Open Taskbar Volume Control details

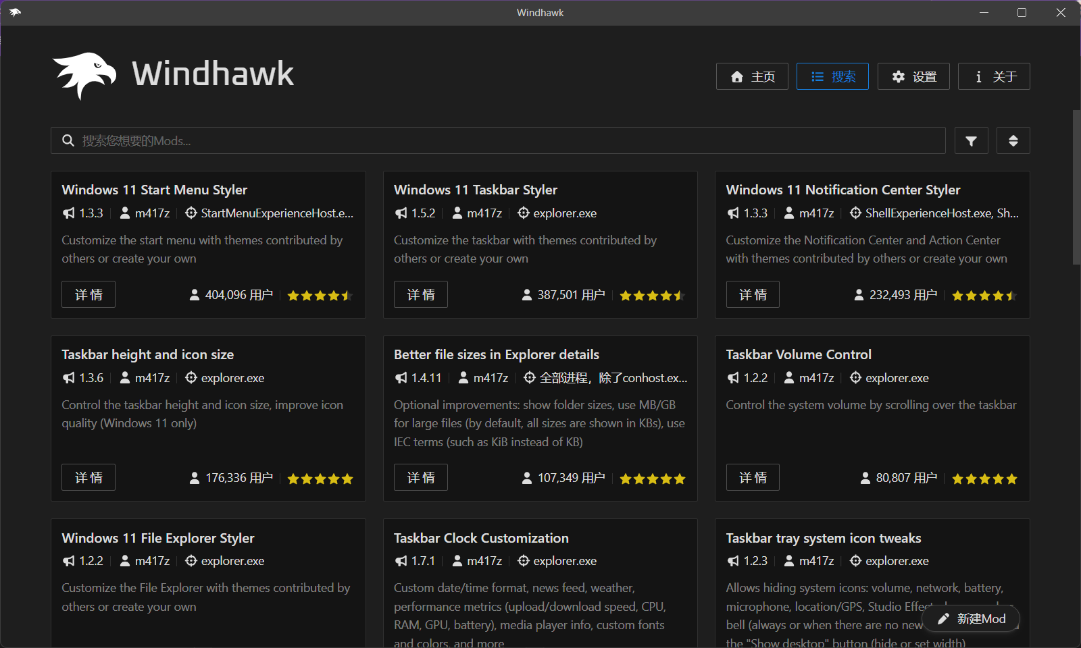click(753, 477)
